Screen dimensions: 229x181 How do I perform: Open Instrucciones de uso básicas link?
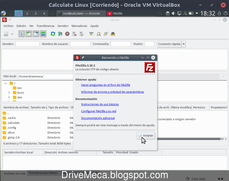pos(100,104)
